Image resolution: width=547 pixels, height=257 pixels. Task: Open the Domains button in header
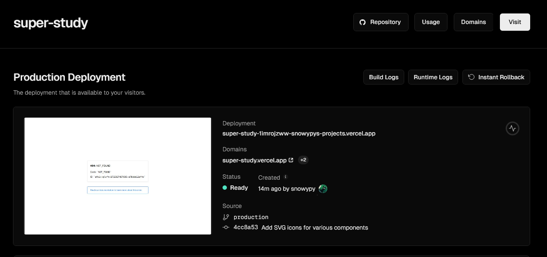point(473,22)
